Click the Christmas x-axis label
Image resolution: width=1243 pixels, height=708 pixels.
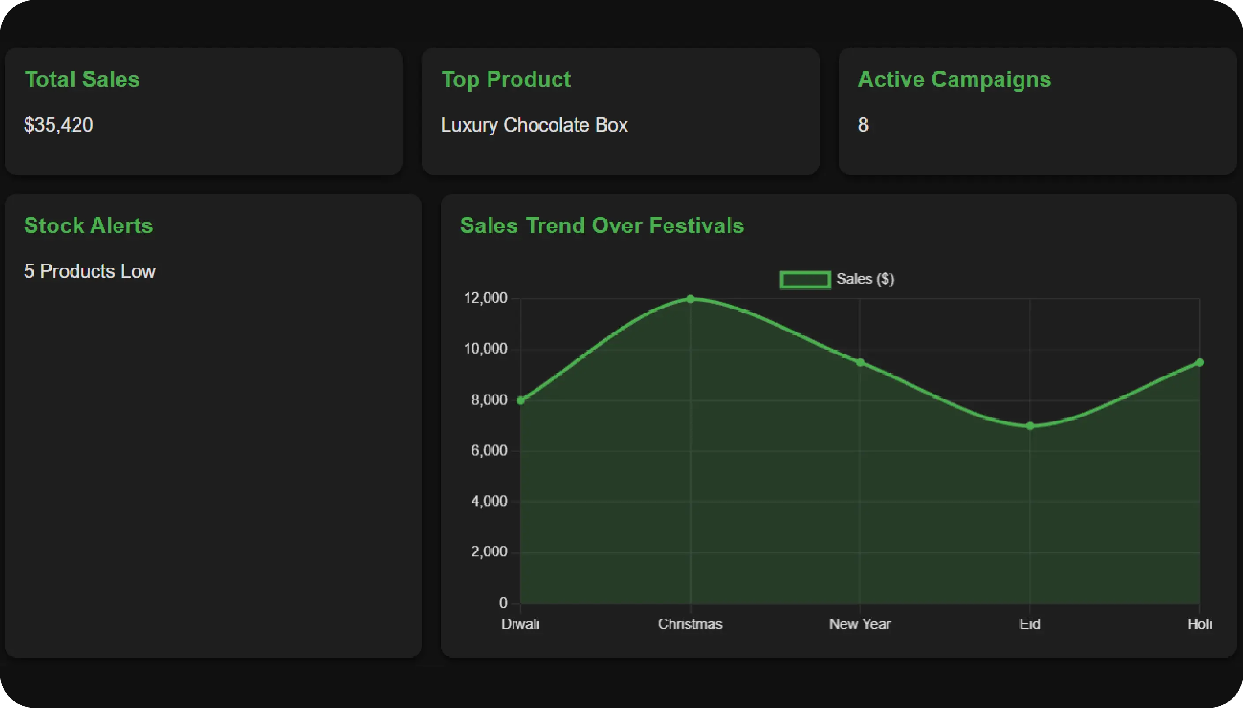click(690, 624)
